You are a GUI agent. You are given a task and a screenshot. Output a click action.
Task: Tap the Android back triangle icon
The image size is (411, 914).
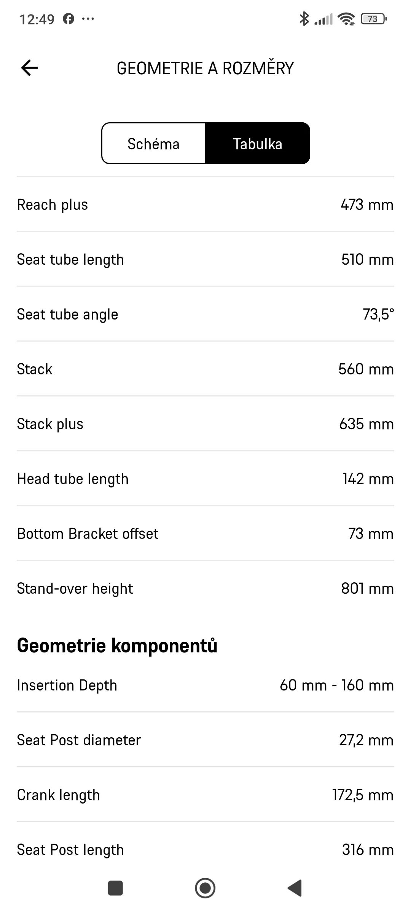pyautogui.click(x=295, y=888)
